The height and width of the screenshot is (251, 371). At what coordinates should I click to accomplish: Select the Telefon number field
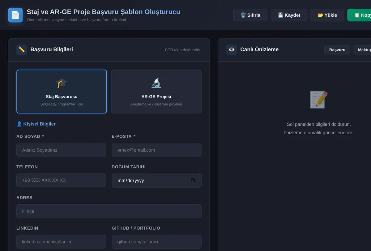point(61,180)
